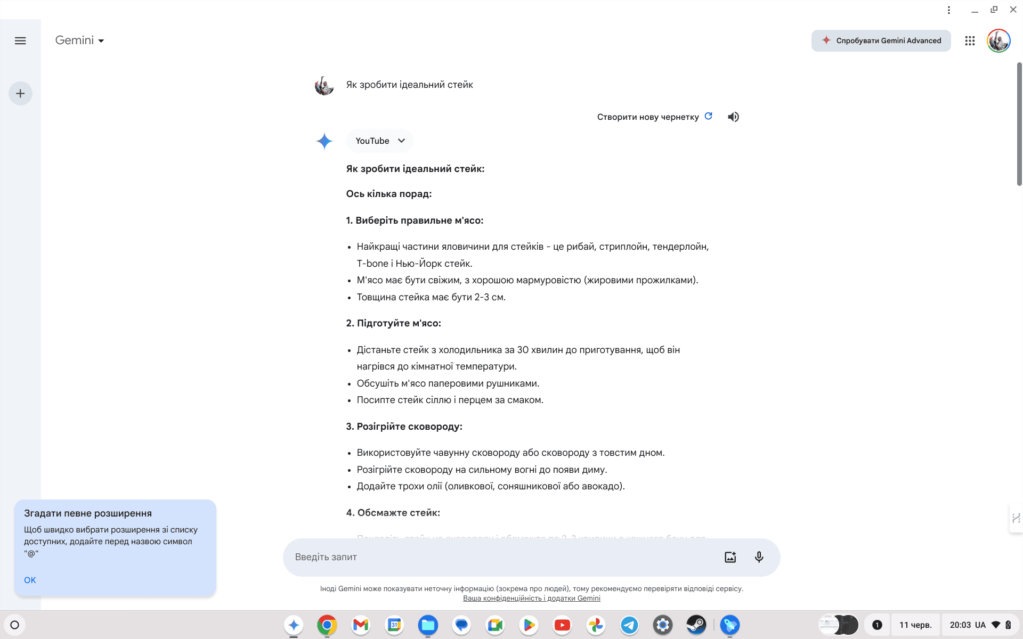The image size is (1023, 639).
Task: Select "Спробувати Gemini Advanced" button
Action: pyautogui.click(x=881, y=40)
